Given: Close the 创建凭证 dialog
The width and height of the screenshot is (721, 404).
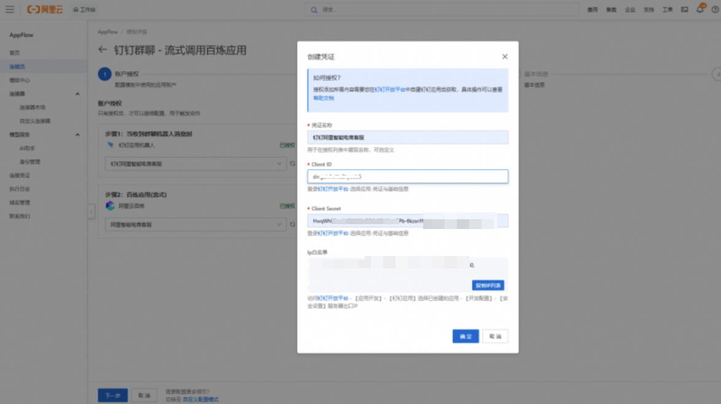Looking at the screenshot, I should point(504,56).
